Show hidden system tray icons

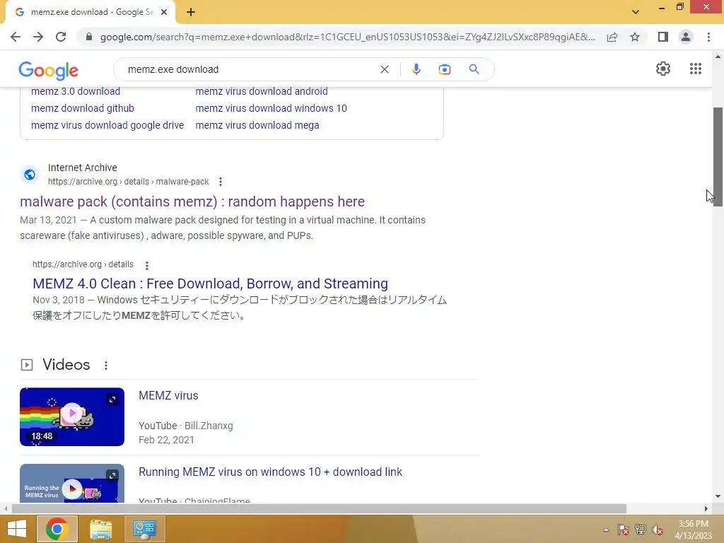point(606,530)
